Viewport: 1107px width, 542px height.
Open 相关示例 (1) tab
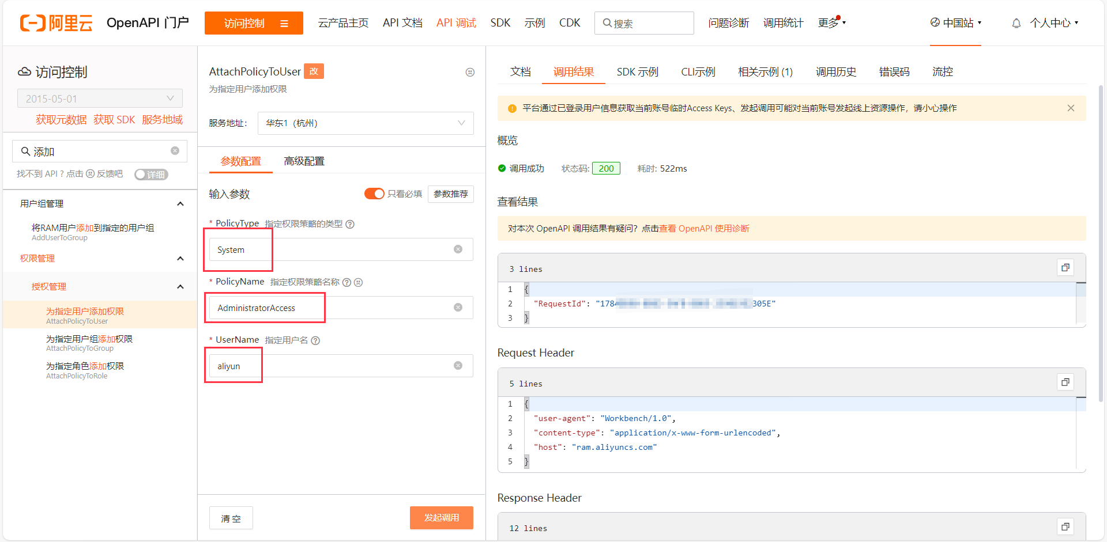click(x=765, y=72)
